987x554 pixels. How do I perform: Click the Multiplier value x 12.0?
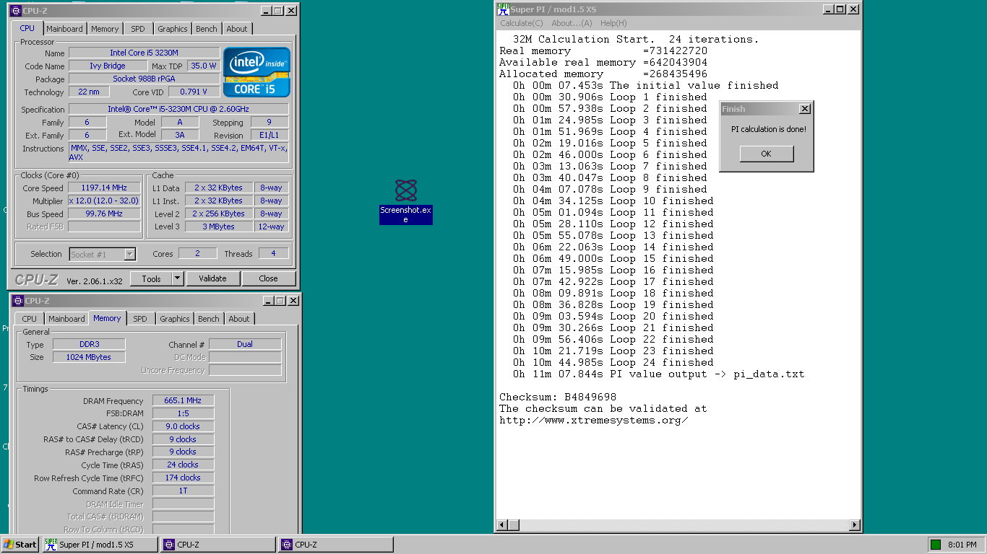point(105,201)
